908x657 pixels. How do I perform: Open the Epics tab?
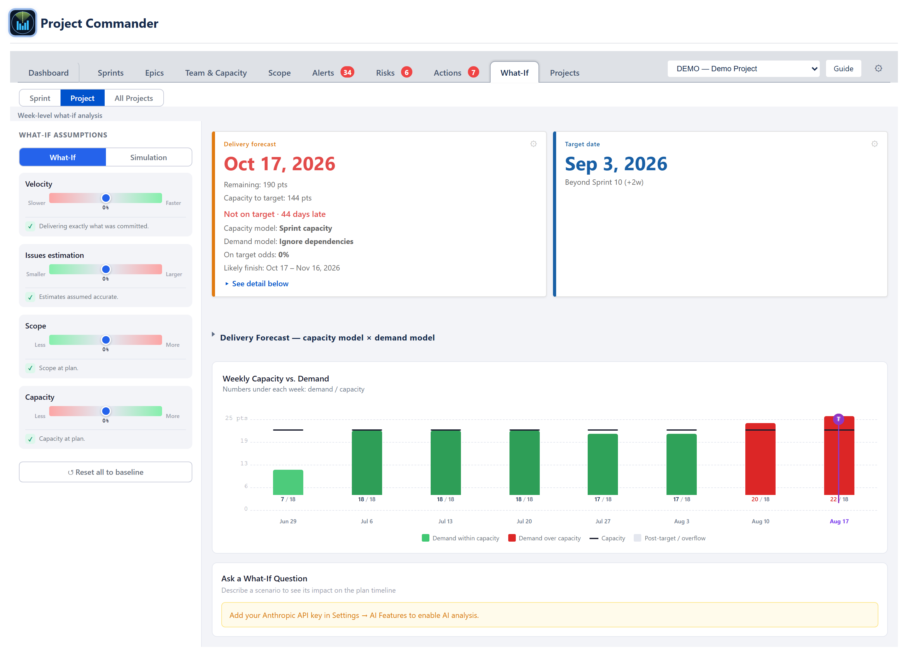(154, 73)
